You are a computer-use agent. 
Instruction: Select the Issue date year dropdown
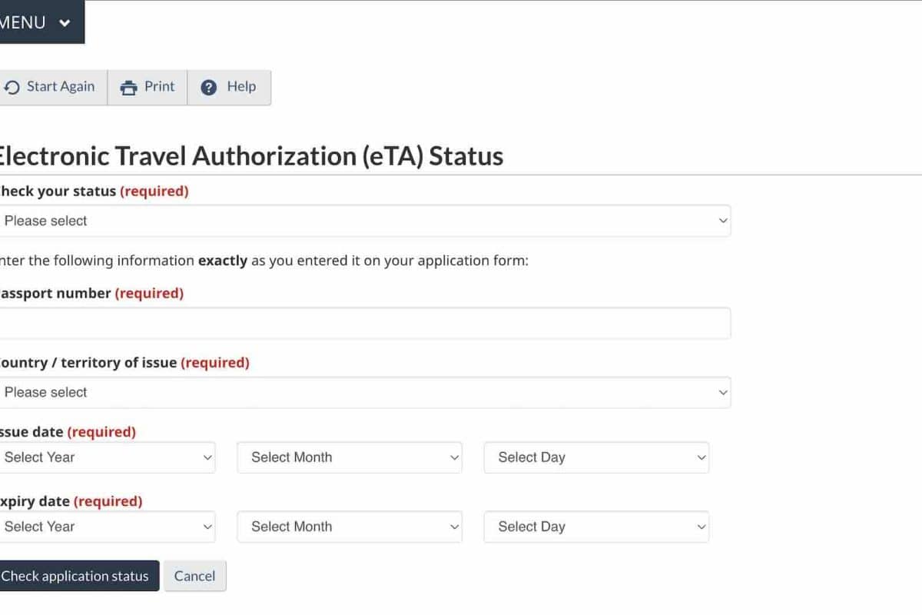click(107, 457)
